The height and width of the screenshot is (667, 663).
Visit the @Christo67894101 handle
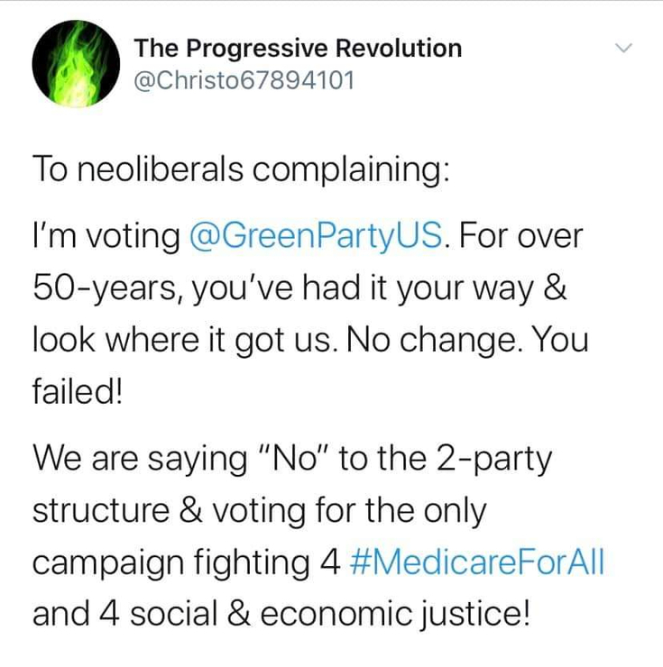[244, 80]
